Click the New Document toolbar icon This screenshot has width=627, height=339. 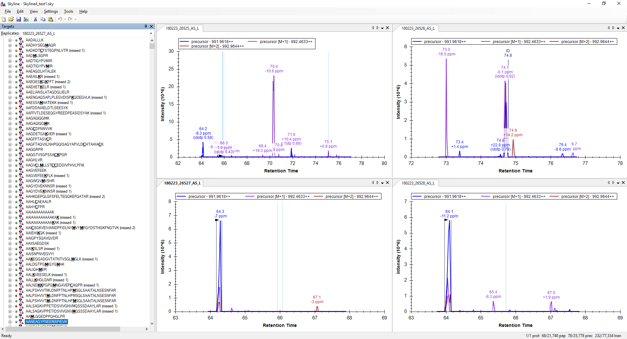coord(4,19)
